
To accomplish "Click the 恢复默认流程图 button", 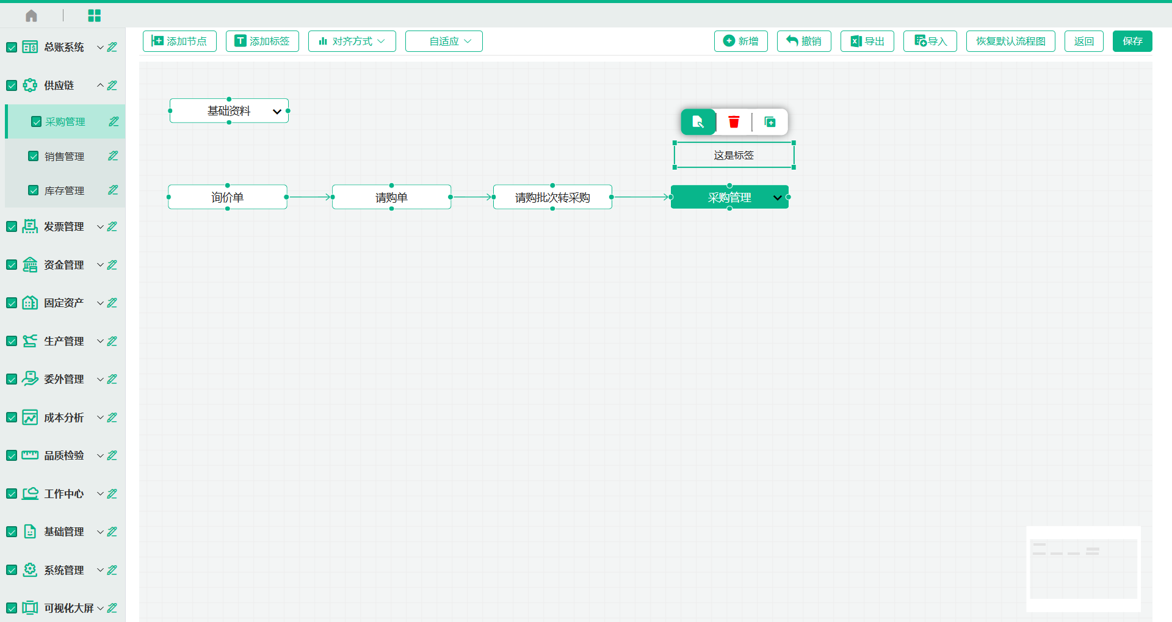I will click(x=1011, y=41).
